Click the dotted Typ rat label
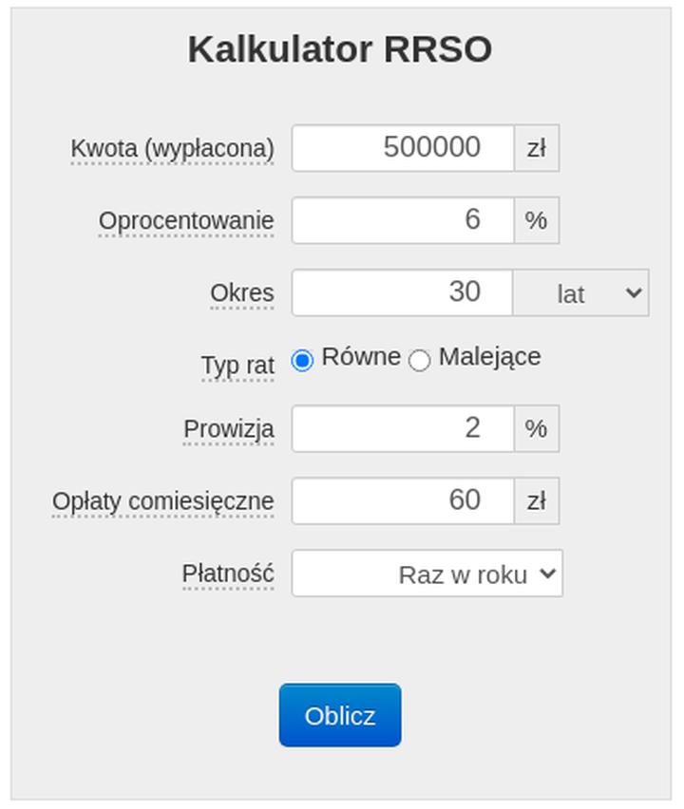The height and width of the screenshot is (809, 684). coord(239,366)
